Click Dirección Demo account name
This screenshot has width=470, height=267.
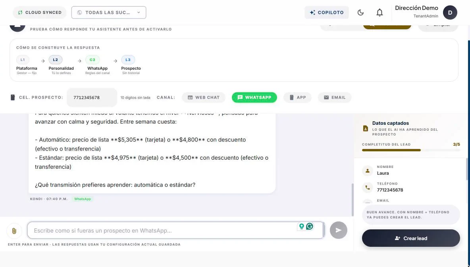(416, 8)
